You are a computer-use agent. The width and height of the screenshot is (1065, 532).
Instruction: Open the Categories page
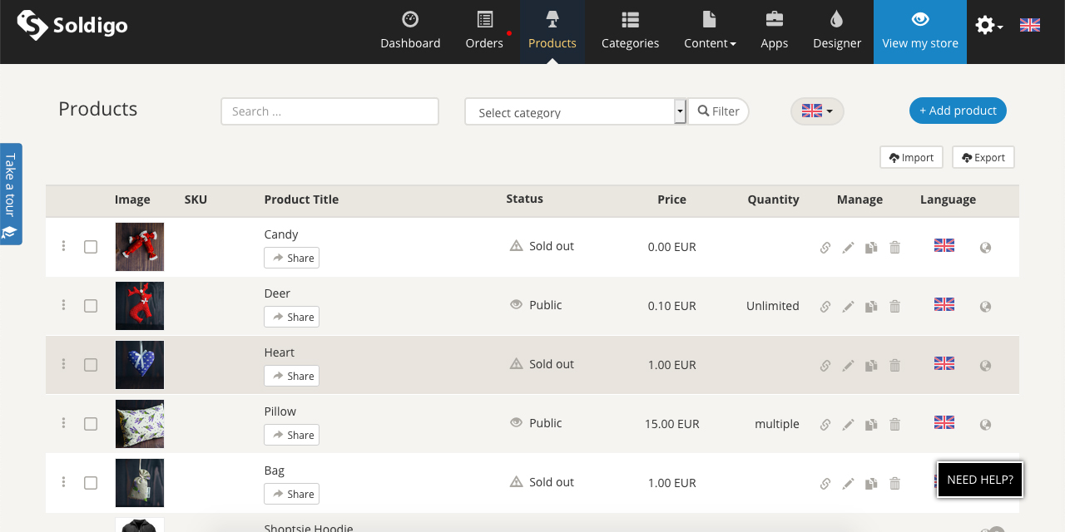tap(630, 32)
